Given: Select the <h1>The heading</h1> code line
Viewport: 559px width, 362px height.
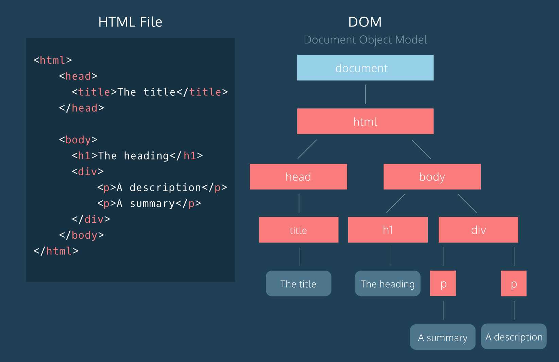Looking at the screenshot, I should (137, 156).
